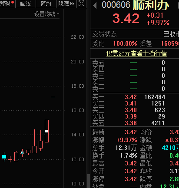This screenshot has height=188, width=179.
Task: Select the 画线 drawing tool
Action: pyautogui.click(x=26, y=3)
